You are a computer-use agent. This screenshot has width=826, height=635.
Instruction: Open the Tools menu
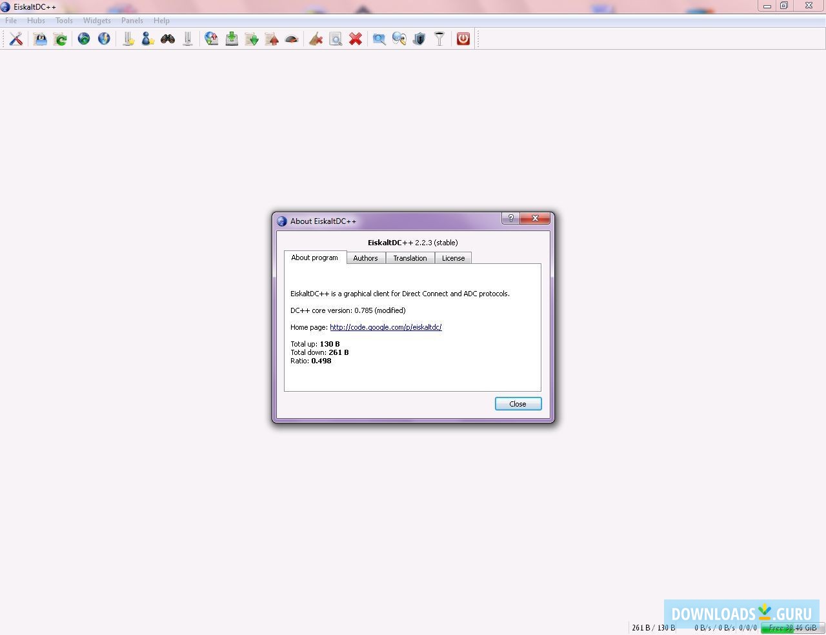pos(64,21)
